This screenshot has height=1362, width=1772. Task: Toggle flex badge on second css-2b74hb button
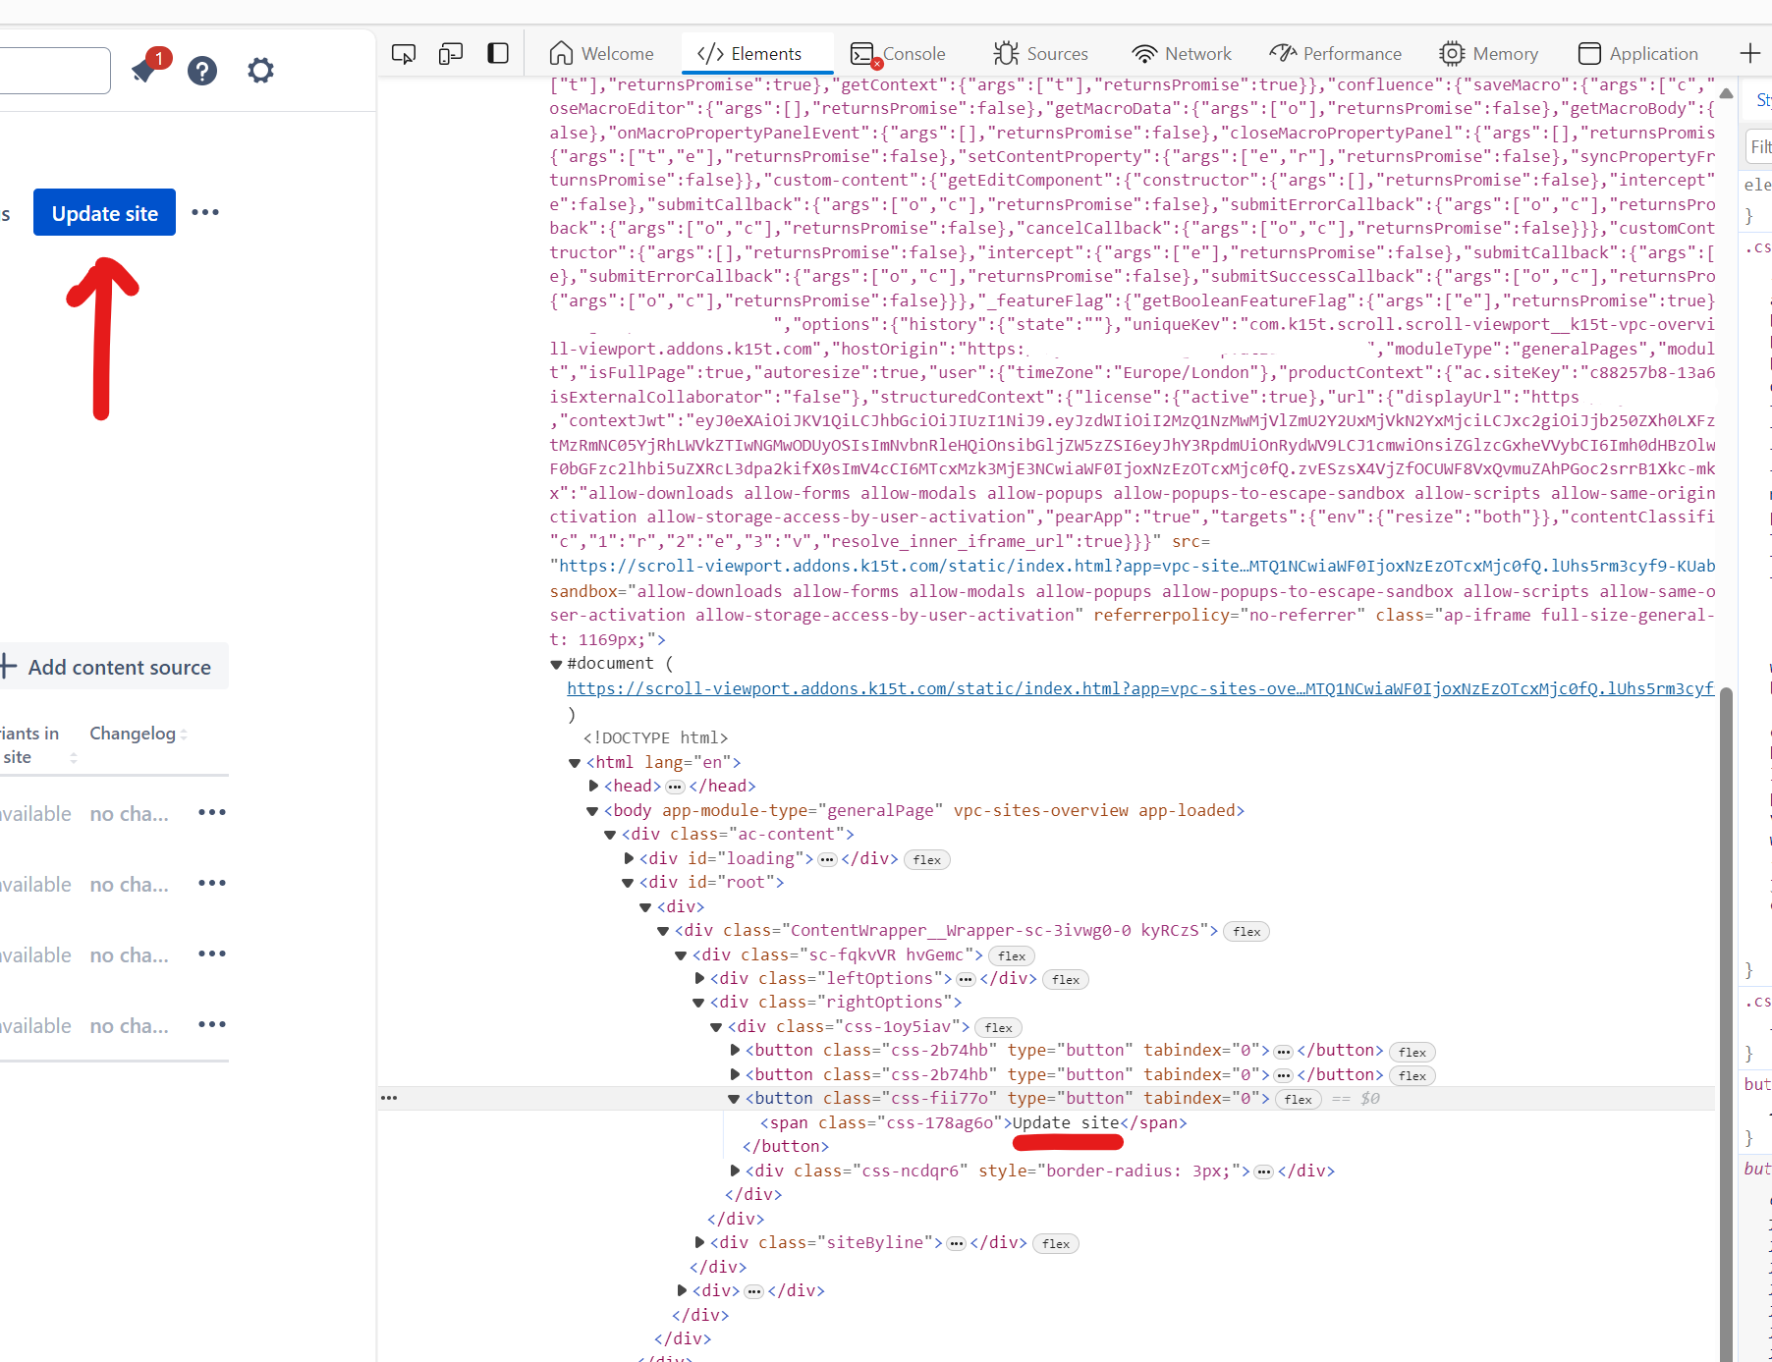(1412, 1076)
